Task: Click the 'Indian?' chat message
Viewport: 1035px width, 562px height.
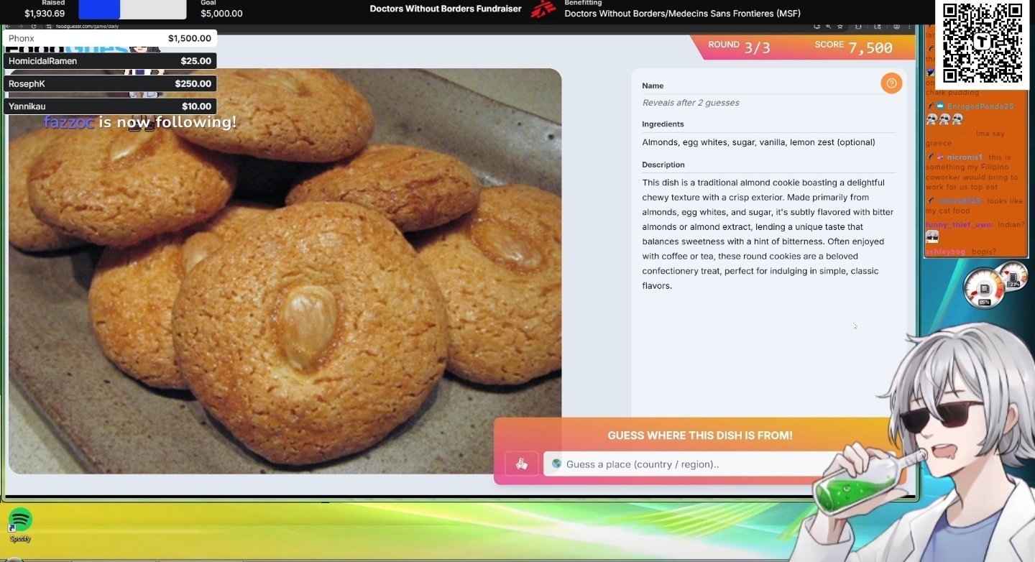Action: point(1011,225)
